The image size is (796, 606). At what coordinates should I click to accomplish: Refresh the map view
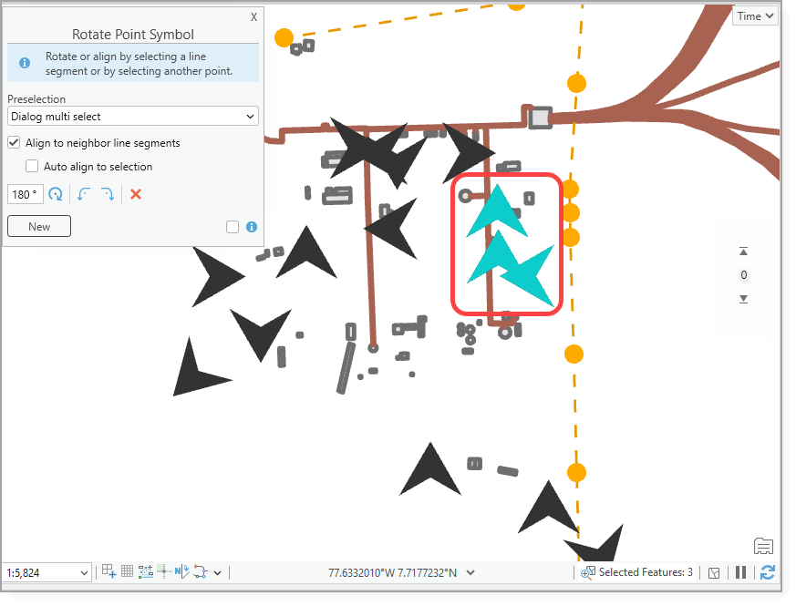coord(767,572)
